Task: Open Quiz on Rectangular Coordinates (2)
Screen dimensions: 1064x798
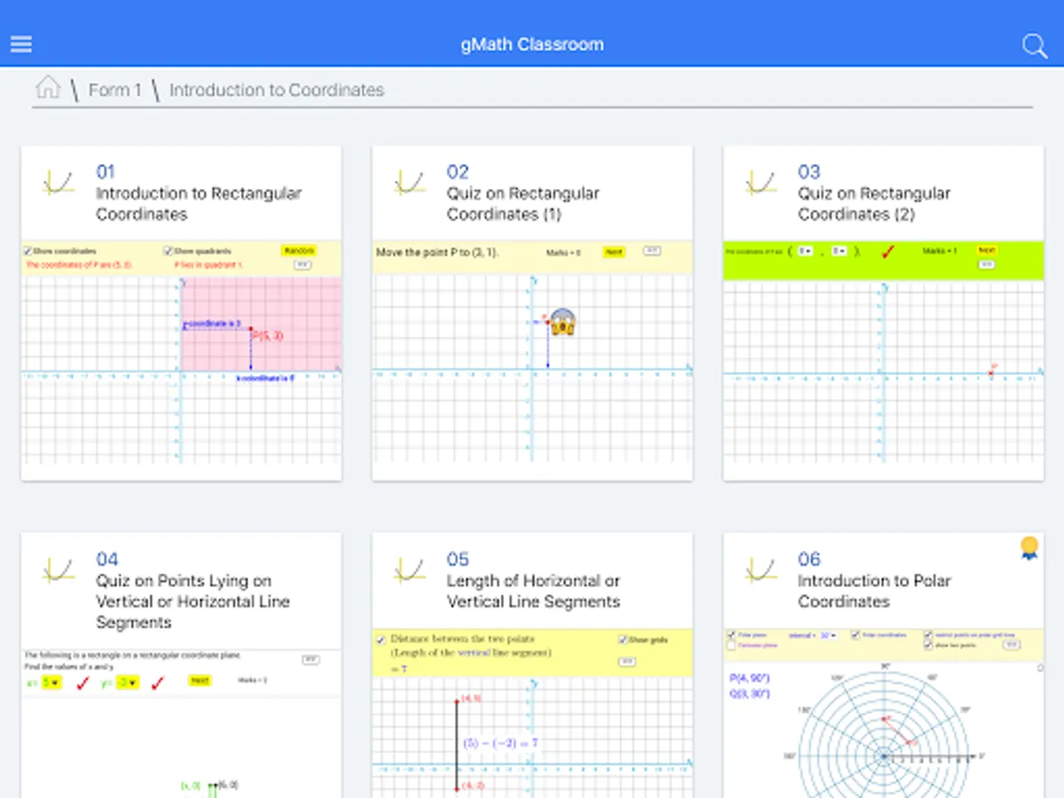Action: [874, 203]
